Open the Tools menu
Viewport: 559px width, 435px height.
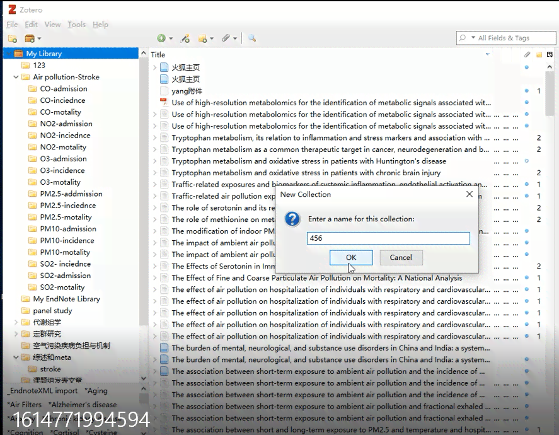pyautogui.click(x=77, y=25)
